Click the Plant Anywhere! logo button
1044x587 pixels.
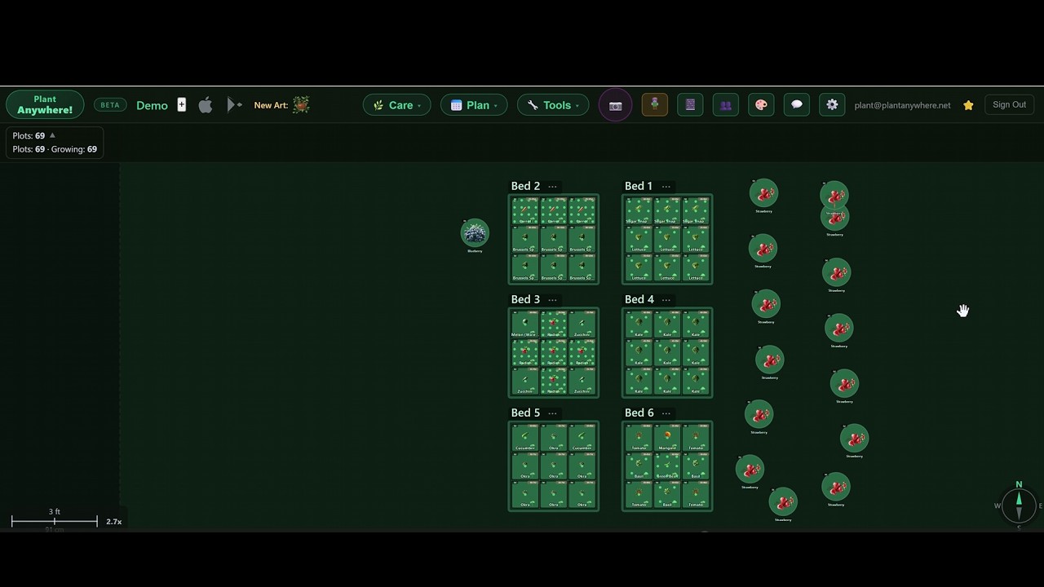[x=45, y=104]
